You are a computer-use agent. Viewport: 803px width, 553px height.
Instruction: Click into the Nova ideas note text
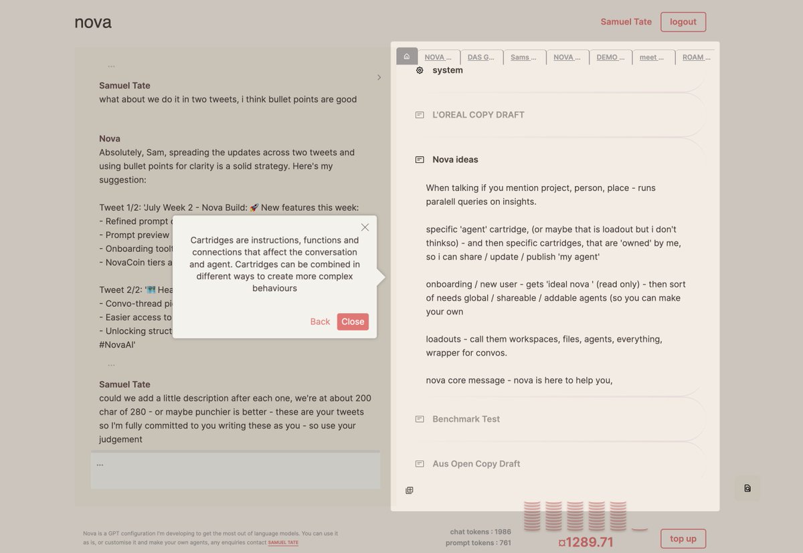pos(556,284)
